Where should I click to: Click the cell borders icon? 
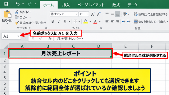tap(75, 22)
